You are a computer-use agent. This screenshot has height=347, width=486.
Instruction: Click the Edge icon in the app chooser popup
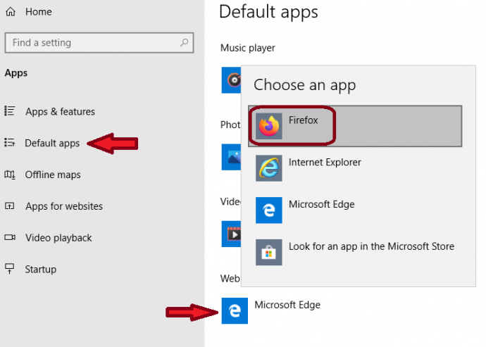tap(269, 210)
